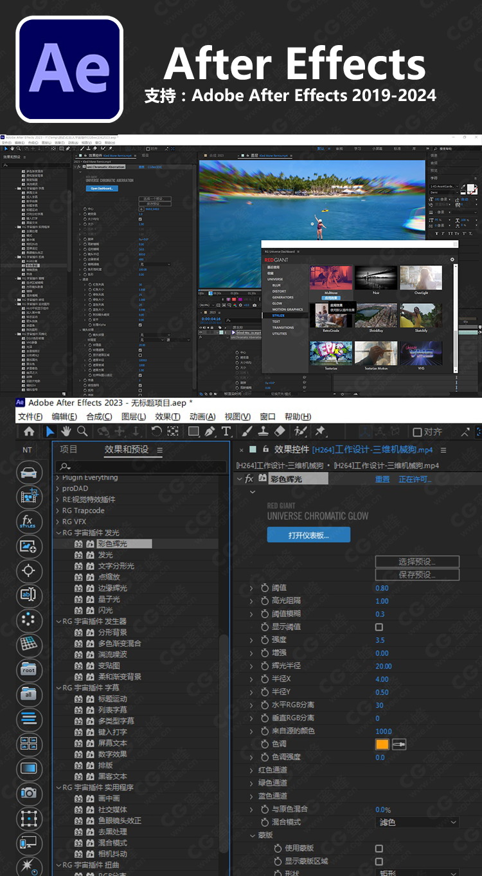The width and height of the screenshot is (482, 876).
Task: Open the 效果(T) menu
Action: tap(168, 416)
